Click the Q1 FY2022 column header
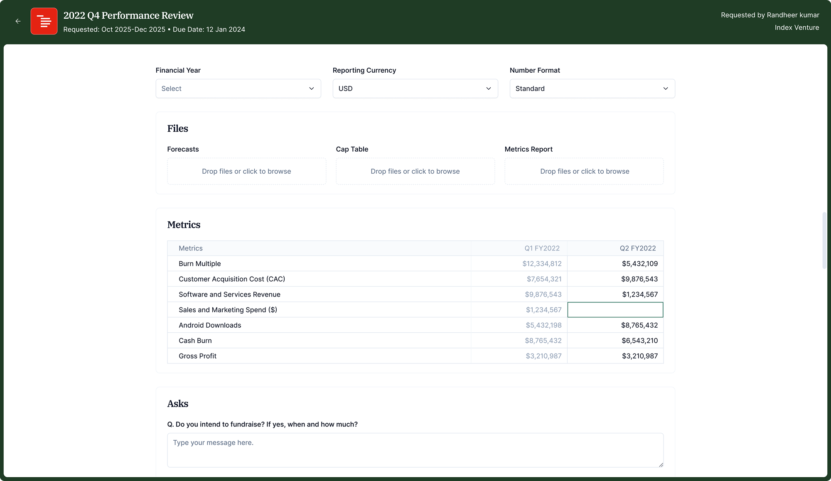831x481 pixels. point(542,248)
